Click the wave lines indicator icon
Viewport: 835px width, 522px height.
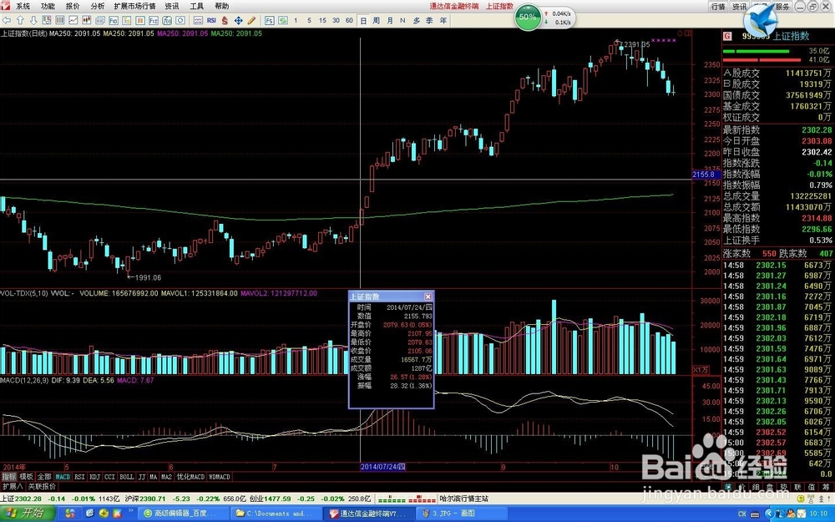tap(198, 20)
